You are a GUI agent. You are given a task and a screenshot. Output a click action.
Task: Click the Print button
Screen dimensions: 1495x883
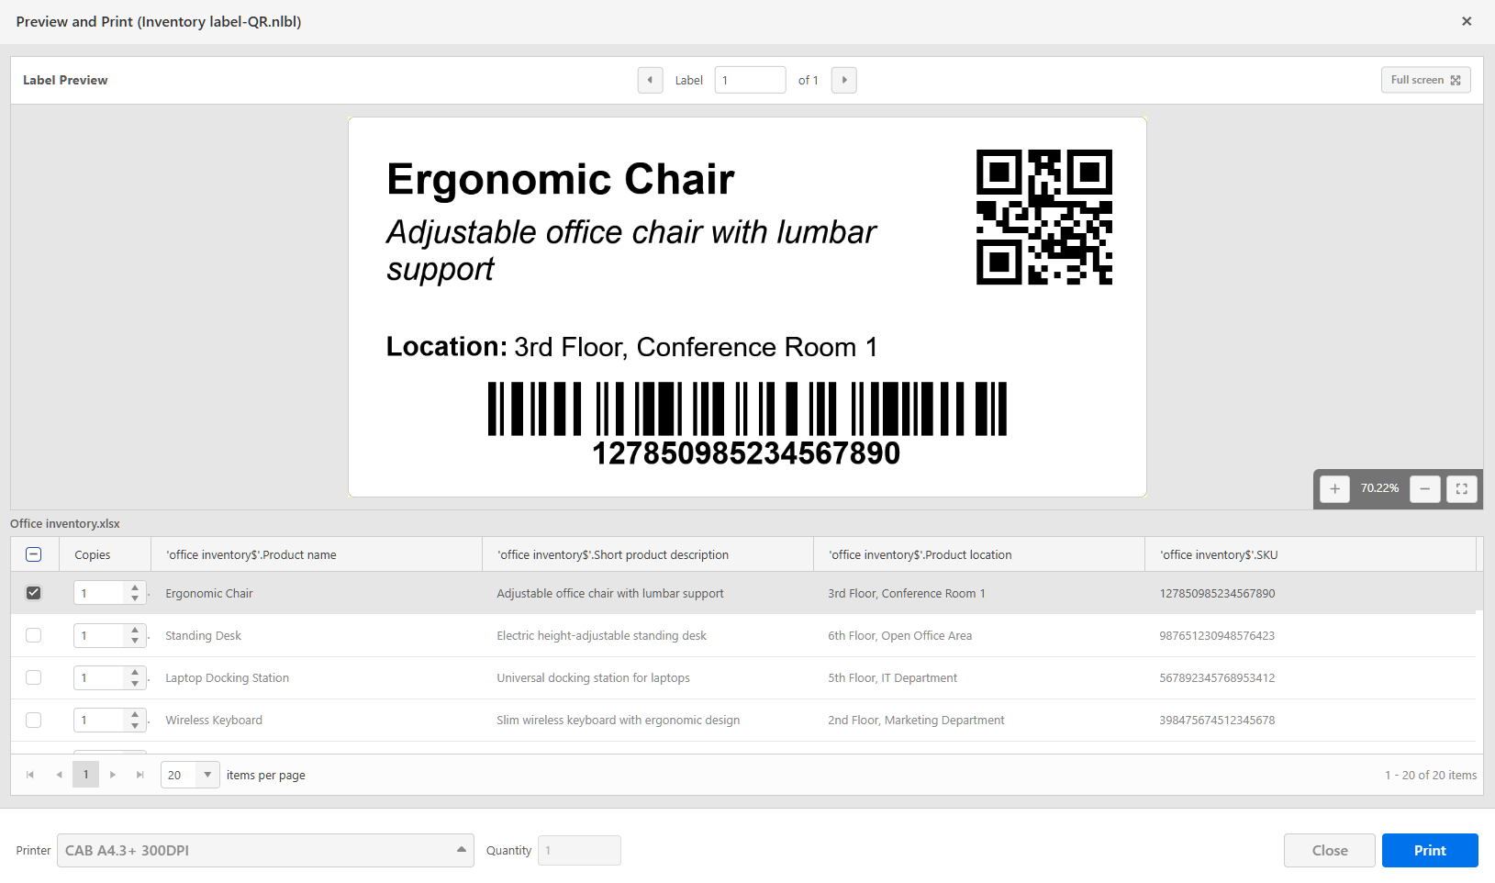click(x=1429, y=850)
